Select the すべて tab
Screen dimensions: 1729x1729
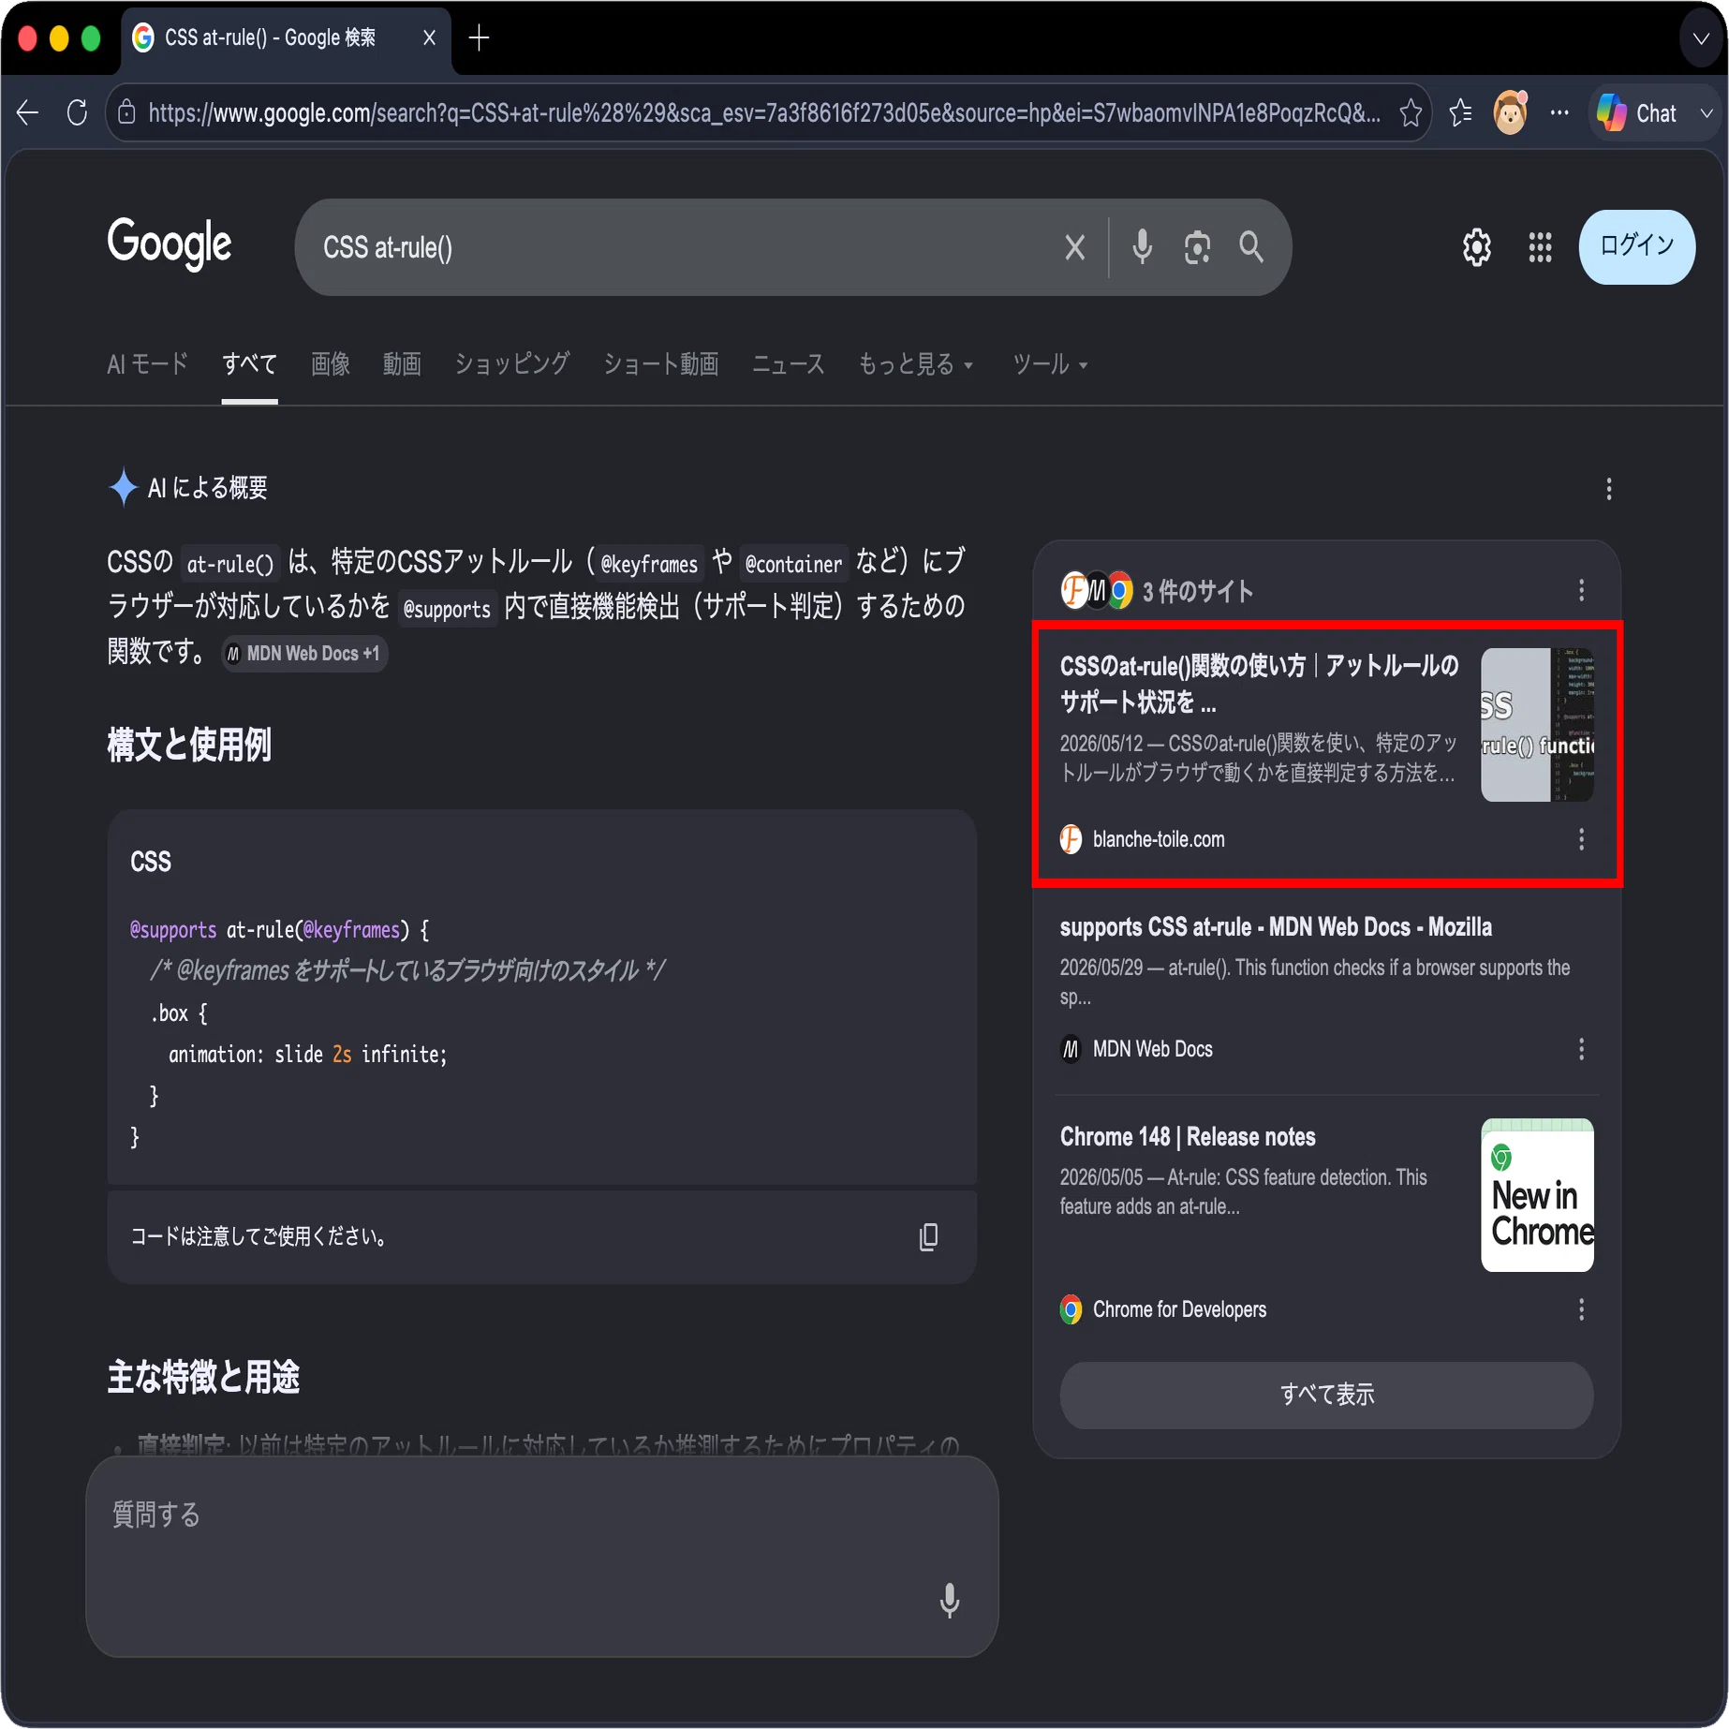249,364
